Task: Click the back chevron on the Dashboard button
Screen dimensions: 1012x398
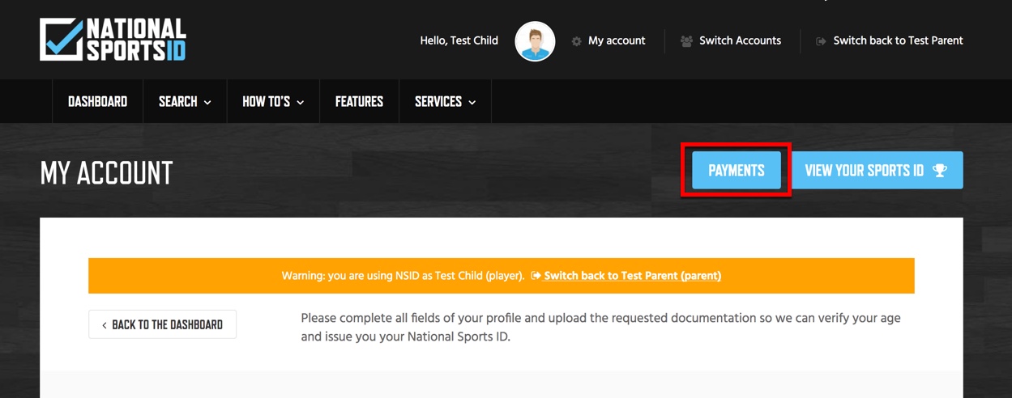Action: [x=105, y=325]
